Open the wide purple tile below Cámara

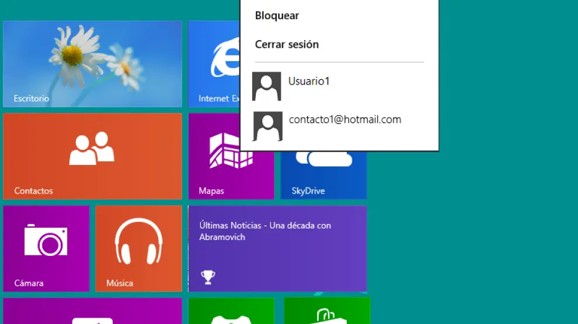point(92,311)
